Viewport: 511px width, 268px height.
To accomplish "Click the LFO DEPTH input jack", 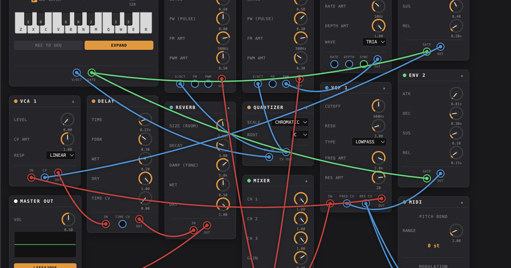I will tap(349, 64).
